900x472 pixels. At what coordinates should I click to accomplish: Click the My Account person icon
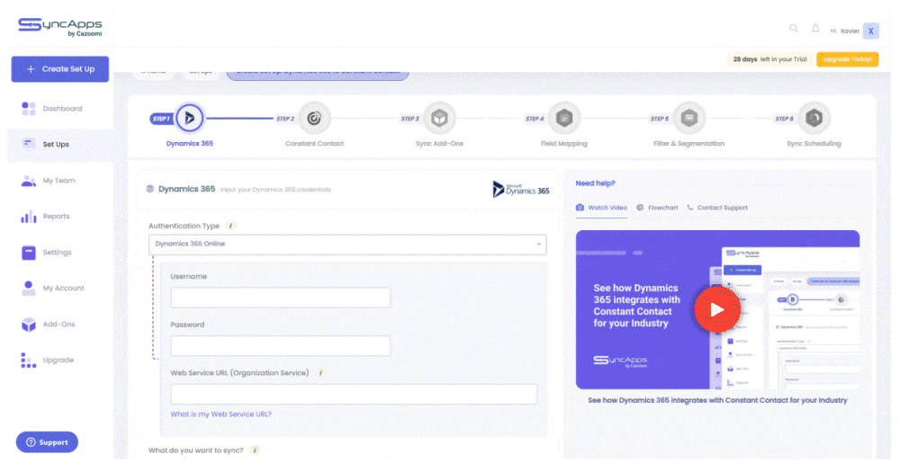(x=29, y=288)
